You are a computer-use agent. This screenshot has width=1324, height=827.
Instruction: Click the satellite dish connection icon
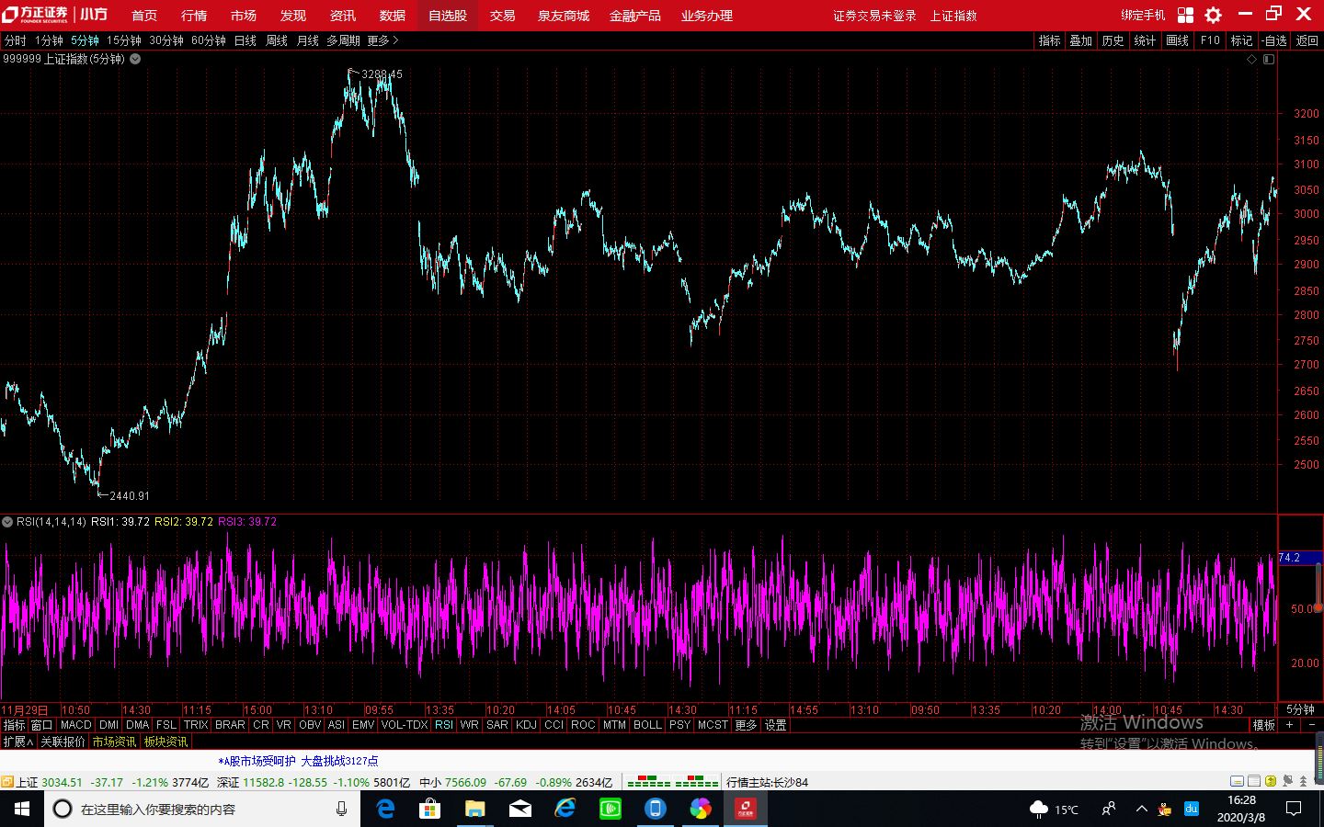coord(1287,782)
